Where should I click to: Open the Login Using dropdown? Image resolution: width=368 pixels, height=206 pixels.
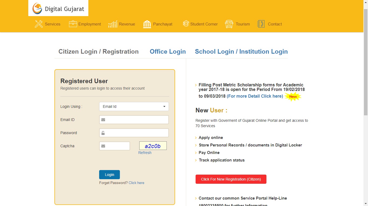(x=134, y=106)
